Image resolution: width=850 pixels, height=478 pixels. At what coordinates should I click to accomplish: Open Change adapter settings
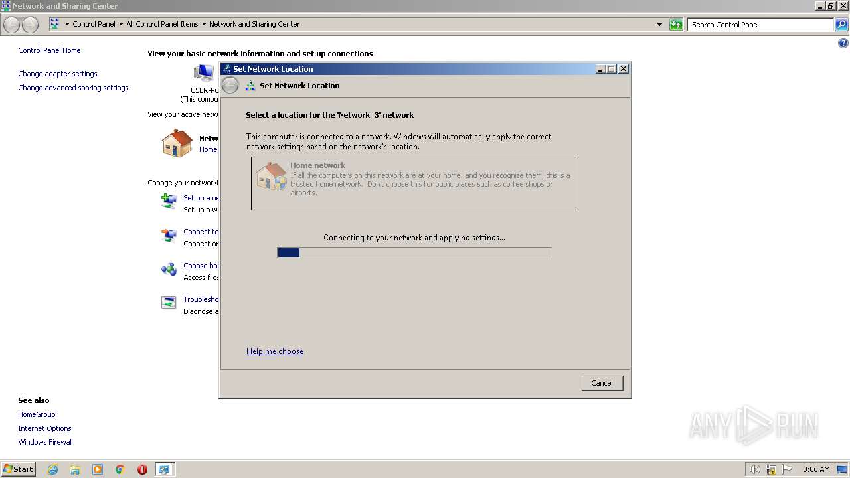click(58, 74)
